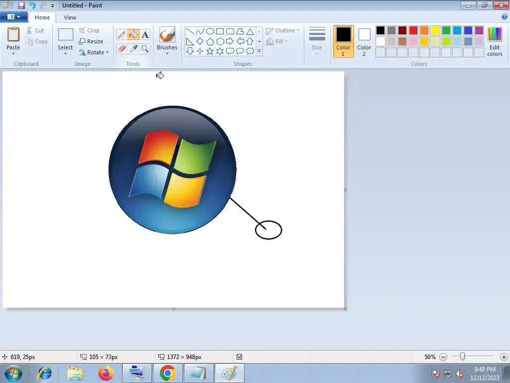Viewport: 510px width, 383px height.
Task: Click the zoom slider handle
Action: pos(462,357)
